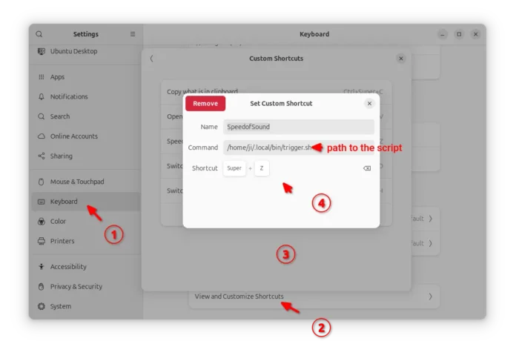Screen dimensions: 519x341
Task: Select Notifications in the sidebar
Action: pos(68,97)
